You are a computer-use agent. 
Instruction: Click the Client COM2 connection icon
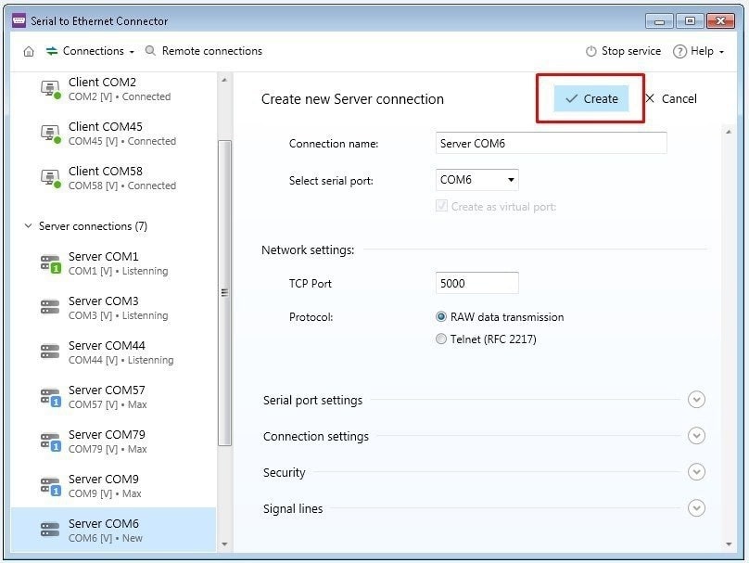point(50,89)
